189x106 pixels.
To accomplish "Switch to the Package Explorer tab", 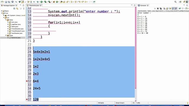I will point(9,5).
